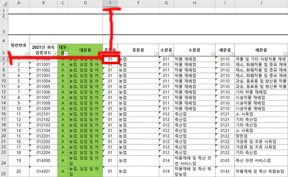Image resolution: width=288 pixels, height=177 pixels.
Task: Open the 중분류 filter arrow in column F
Action: [x=157, y=54]
